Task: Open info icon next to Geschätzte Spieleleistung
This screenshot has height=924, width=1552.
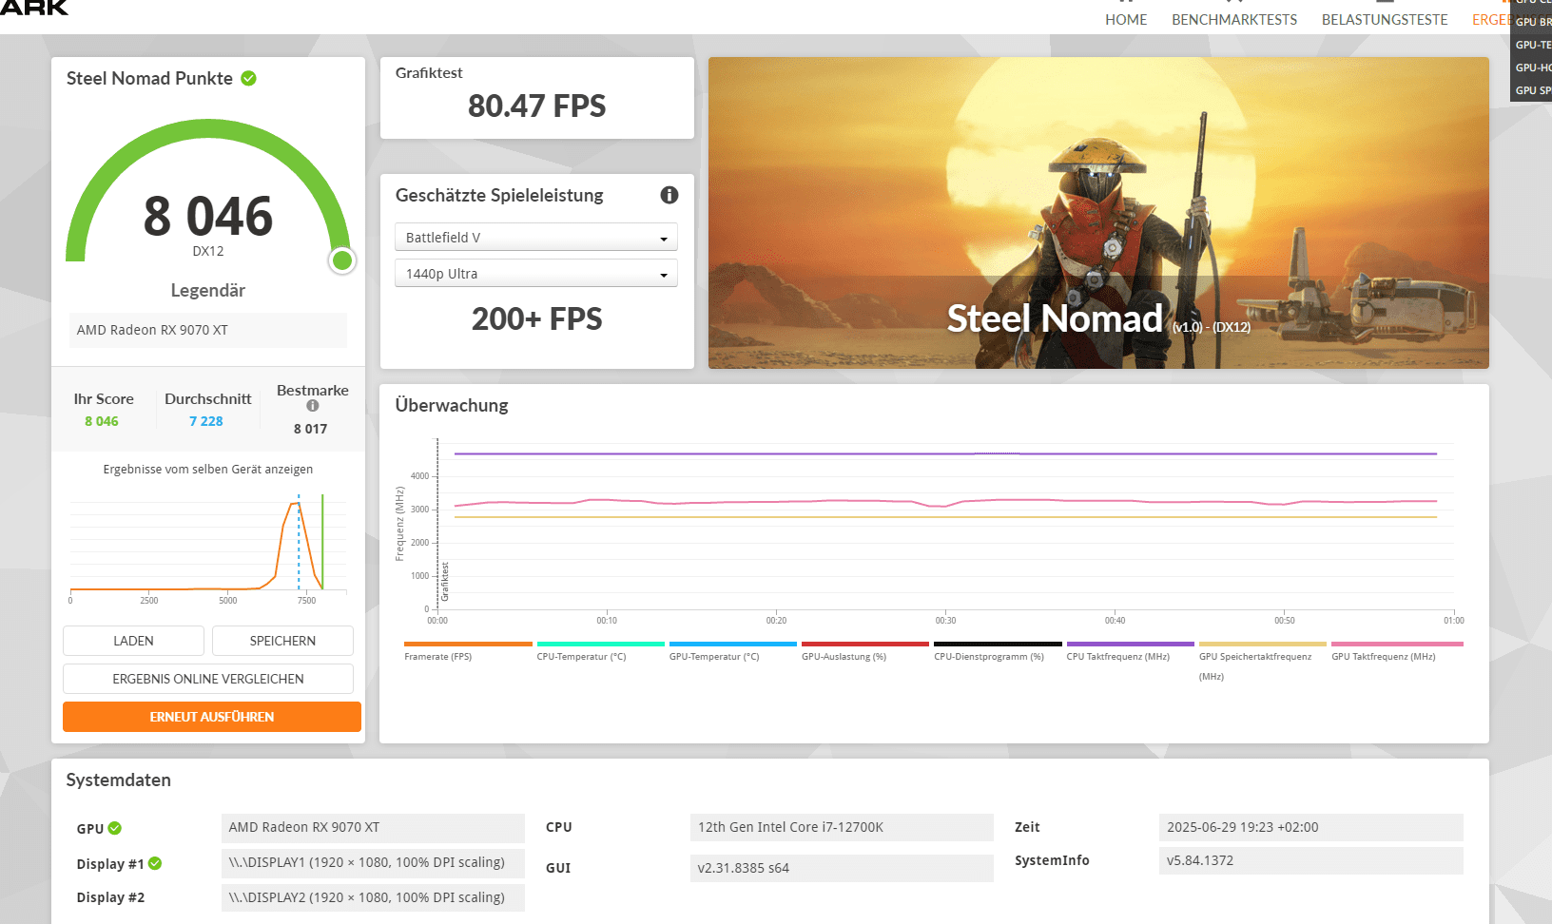Action: (x=669, y=195)
